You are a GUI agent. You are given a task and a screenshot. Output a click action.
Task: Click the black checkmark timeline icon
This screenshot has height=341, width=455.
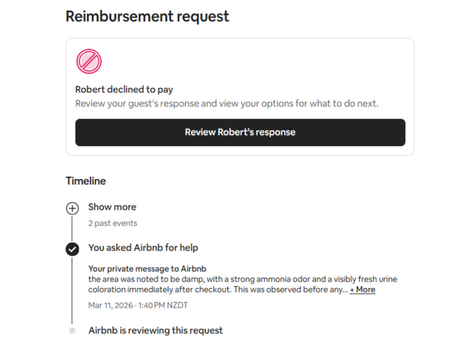click(x=72, y=249)
